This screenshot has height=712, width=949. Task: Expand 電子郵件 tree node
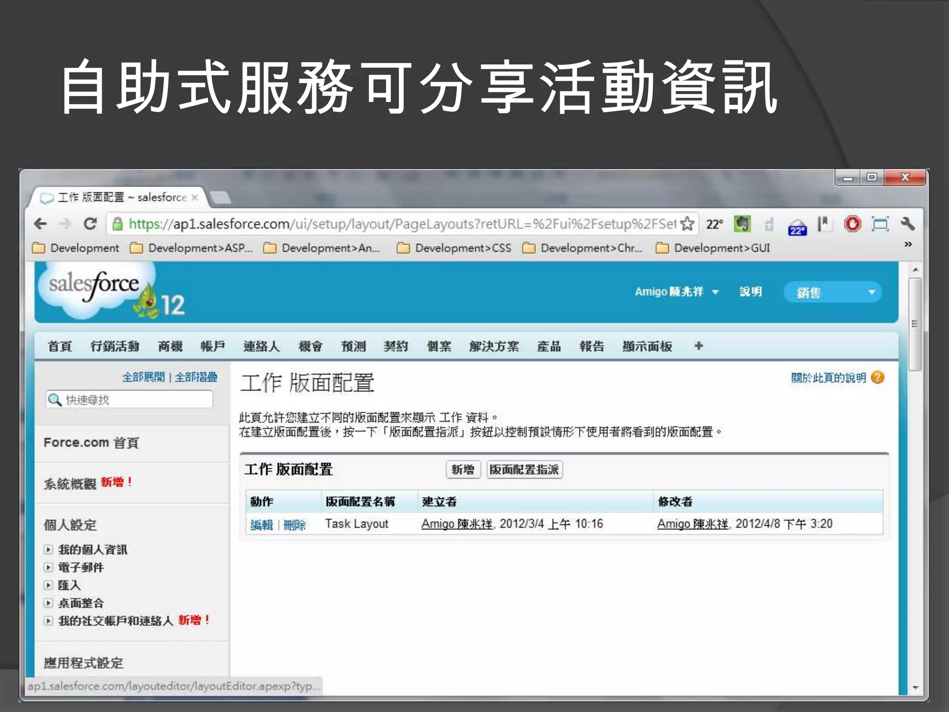(x=48, y=567)
